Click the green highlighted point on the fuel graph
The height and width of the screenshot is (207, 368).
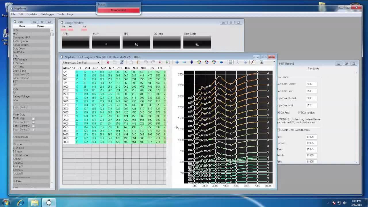(x=210, y=139)
